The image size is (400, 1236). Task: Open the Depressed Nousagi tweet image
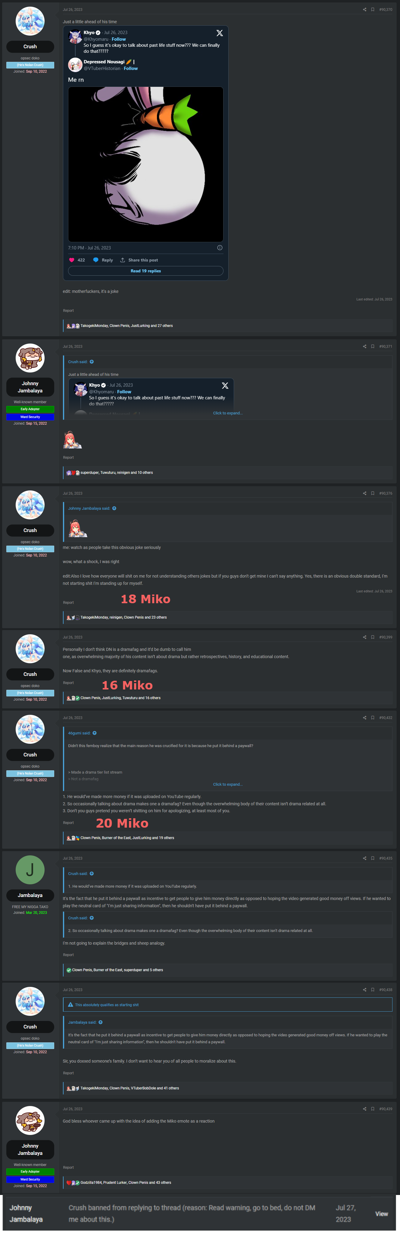145,164
